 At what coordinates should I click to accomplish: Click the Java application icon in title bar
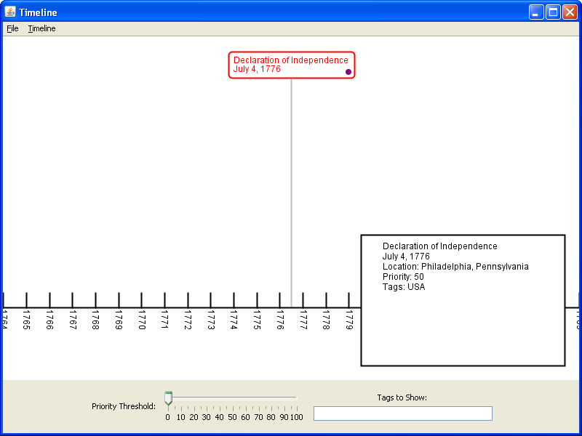coord(9,12)
